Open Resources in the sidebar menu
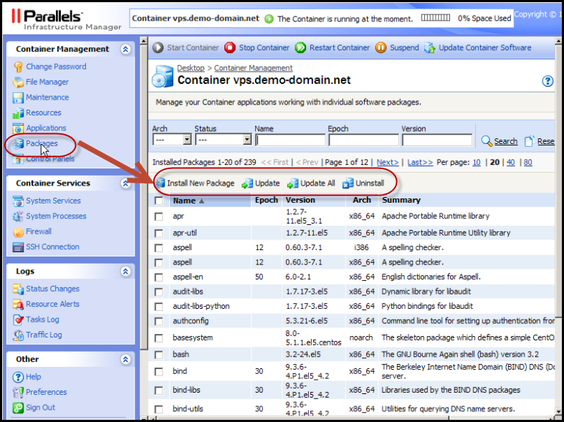This screenshot has height=422, width=564. (44, 113)
